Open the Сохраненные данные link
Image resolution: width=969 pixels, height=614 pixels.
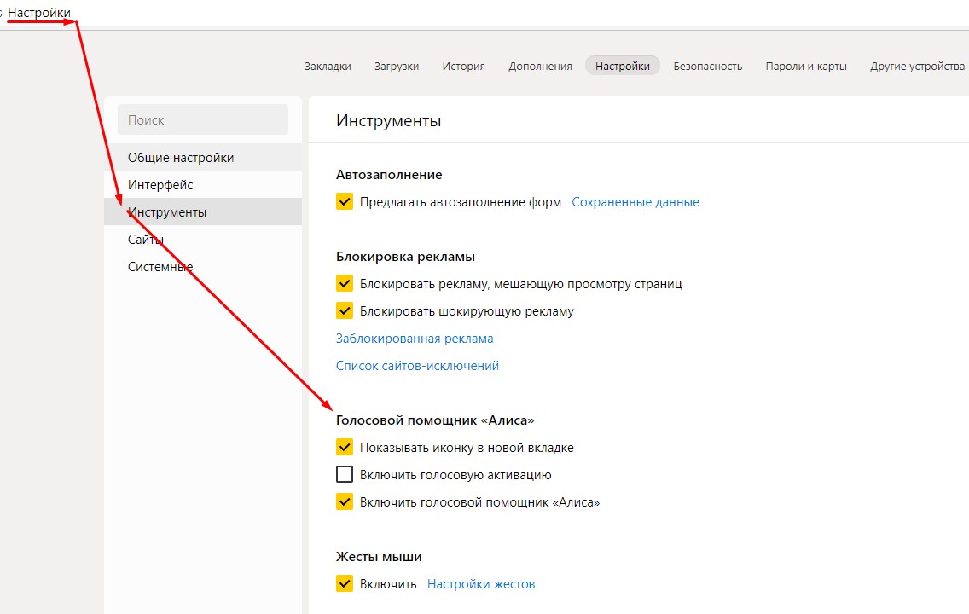coord(635,202)
